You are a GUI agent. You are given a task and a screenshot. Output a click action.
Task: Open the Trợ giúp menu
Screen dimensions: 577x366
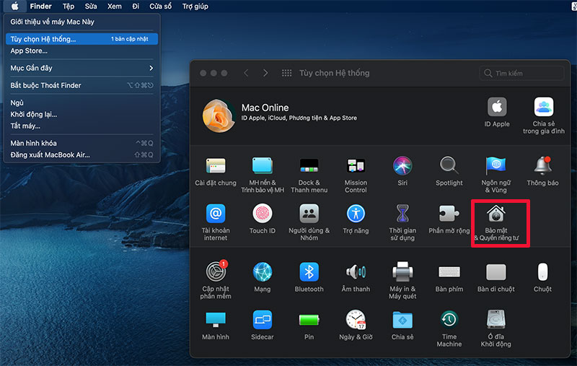pos(195,6)
